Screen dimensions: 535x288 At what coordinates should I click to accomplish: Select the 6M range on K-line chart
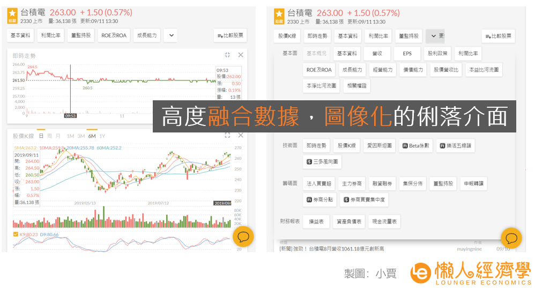(92, 136)
